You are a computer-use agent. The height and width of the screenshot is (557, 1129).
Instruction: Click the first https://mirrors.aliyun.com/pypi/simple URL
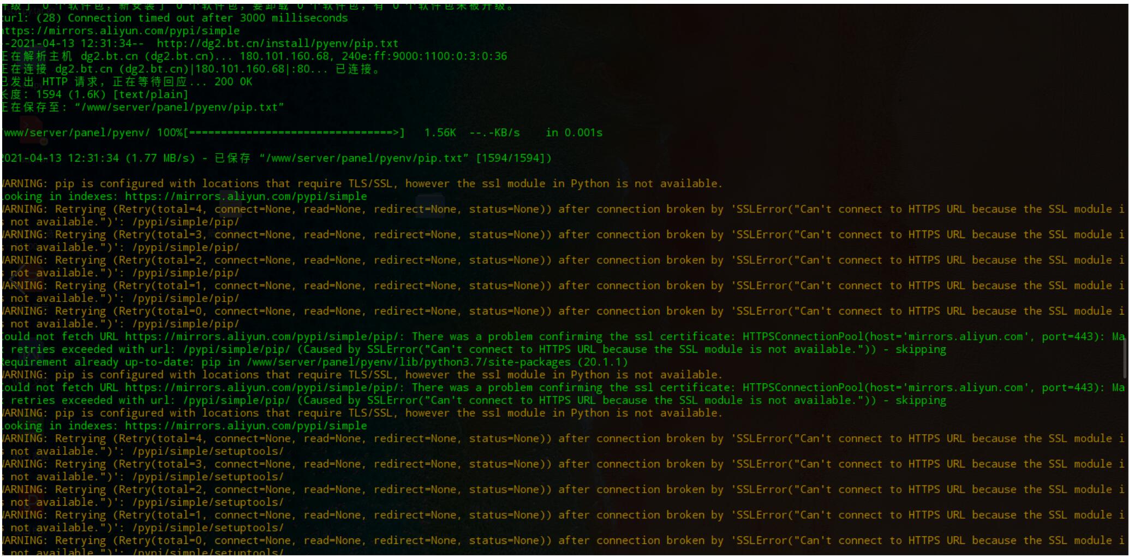(x=120, y=31)
